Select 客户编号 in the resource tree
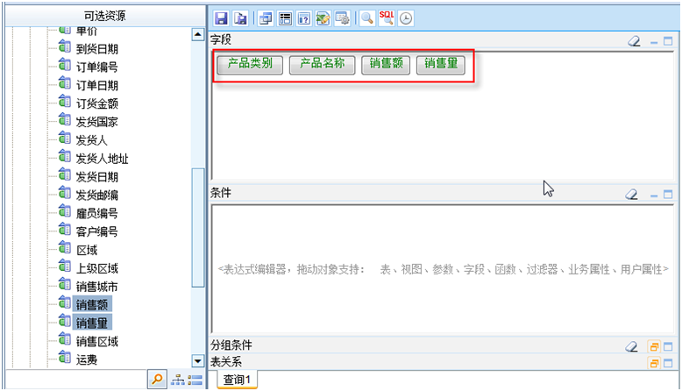This screenshot has height=391, width=682. [97, 231]
